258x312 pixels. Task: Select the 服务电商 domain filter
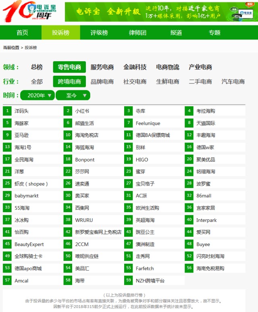(102, 67)
